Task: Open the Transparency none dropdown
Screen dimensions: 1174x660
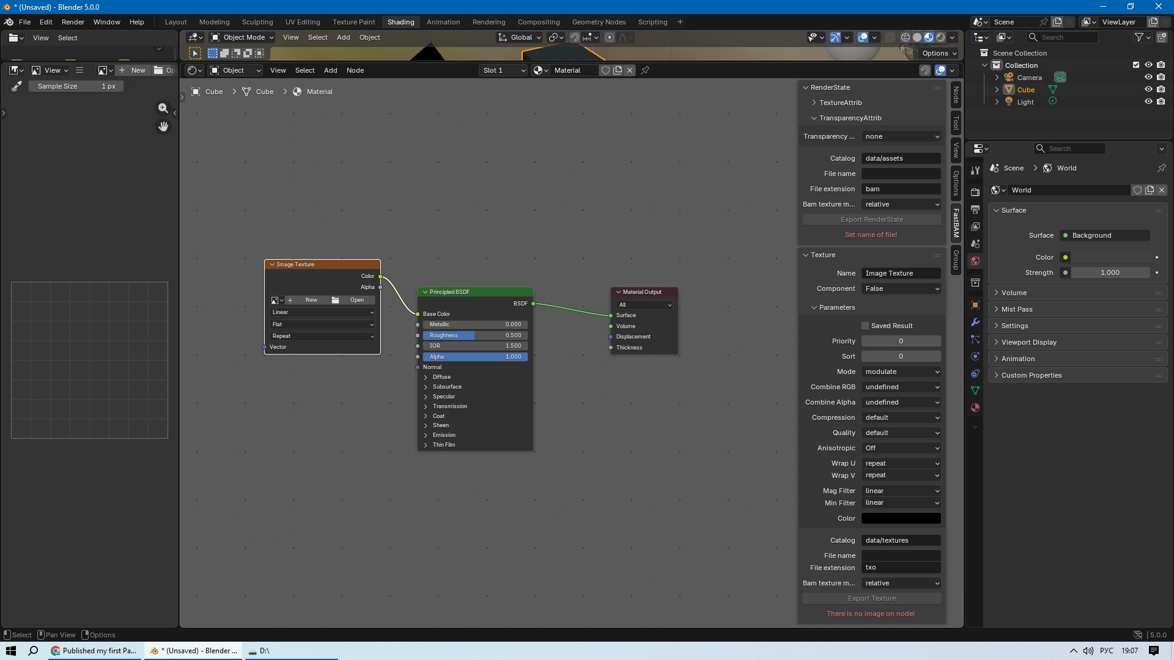Action: (x=901, y=136)
